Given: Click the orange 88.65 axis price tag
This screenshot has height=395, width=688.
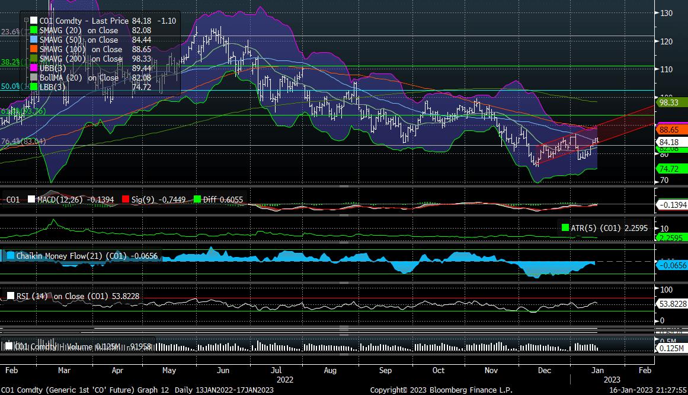Looking at the screenshot, I should [671, 130].
